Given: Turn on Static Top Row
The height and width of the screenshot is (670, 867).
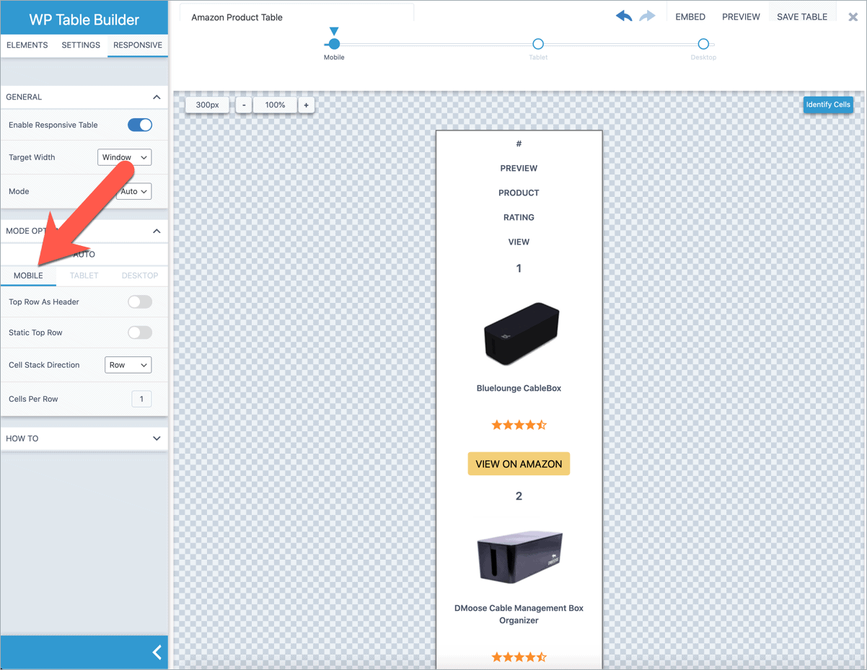Looking at the screenshot, I should 139,332.
